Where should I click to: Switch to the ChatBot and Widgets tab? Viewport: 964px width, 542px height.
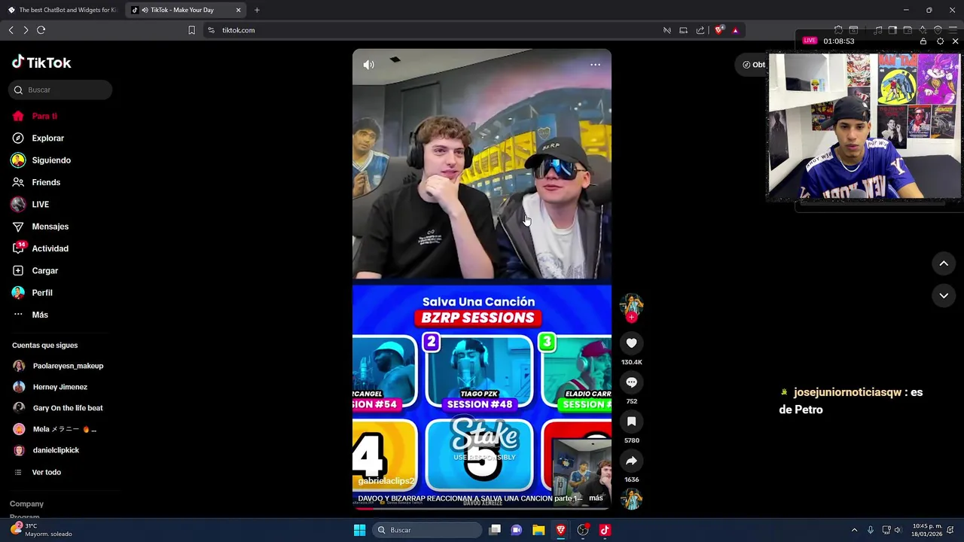pos(62,10)
